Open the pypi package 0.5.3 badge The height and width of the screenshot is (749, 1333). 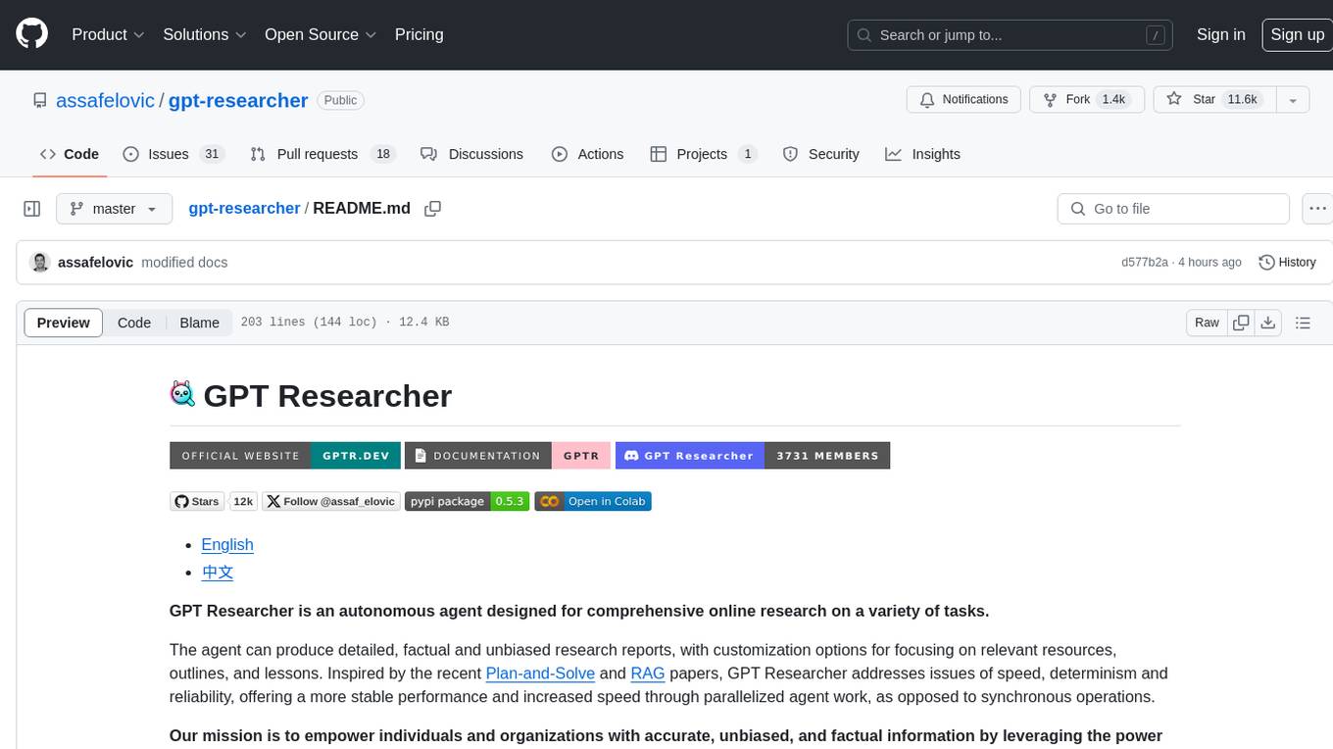pyautogui.click(x=468, y=501)
